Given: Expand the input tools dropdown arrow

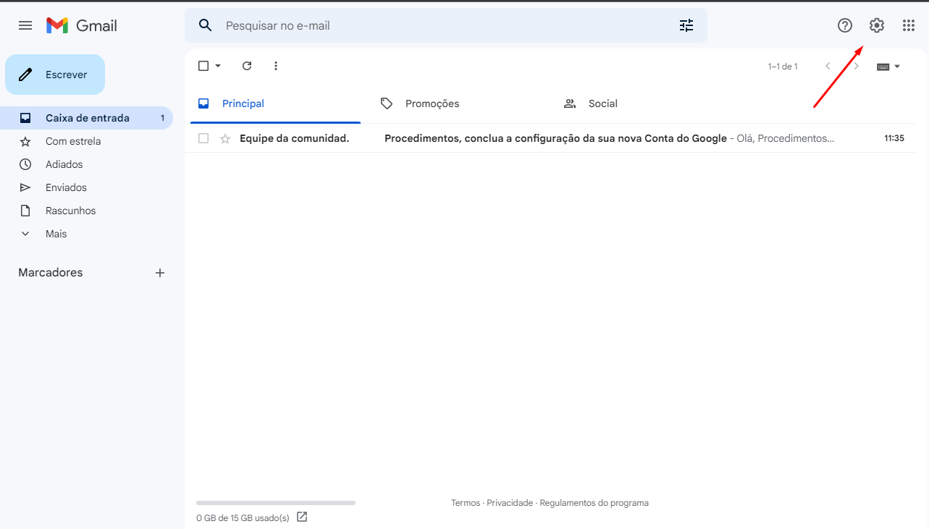Looking at the screenshot, I should coord(897,67).
